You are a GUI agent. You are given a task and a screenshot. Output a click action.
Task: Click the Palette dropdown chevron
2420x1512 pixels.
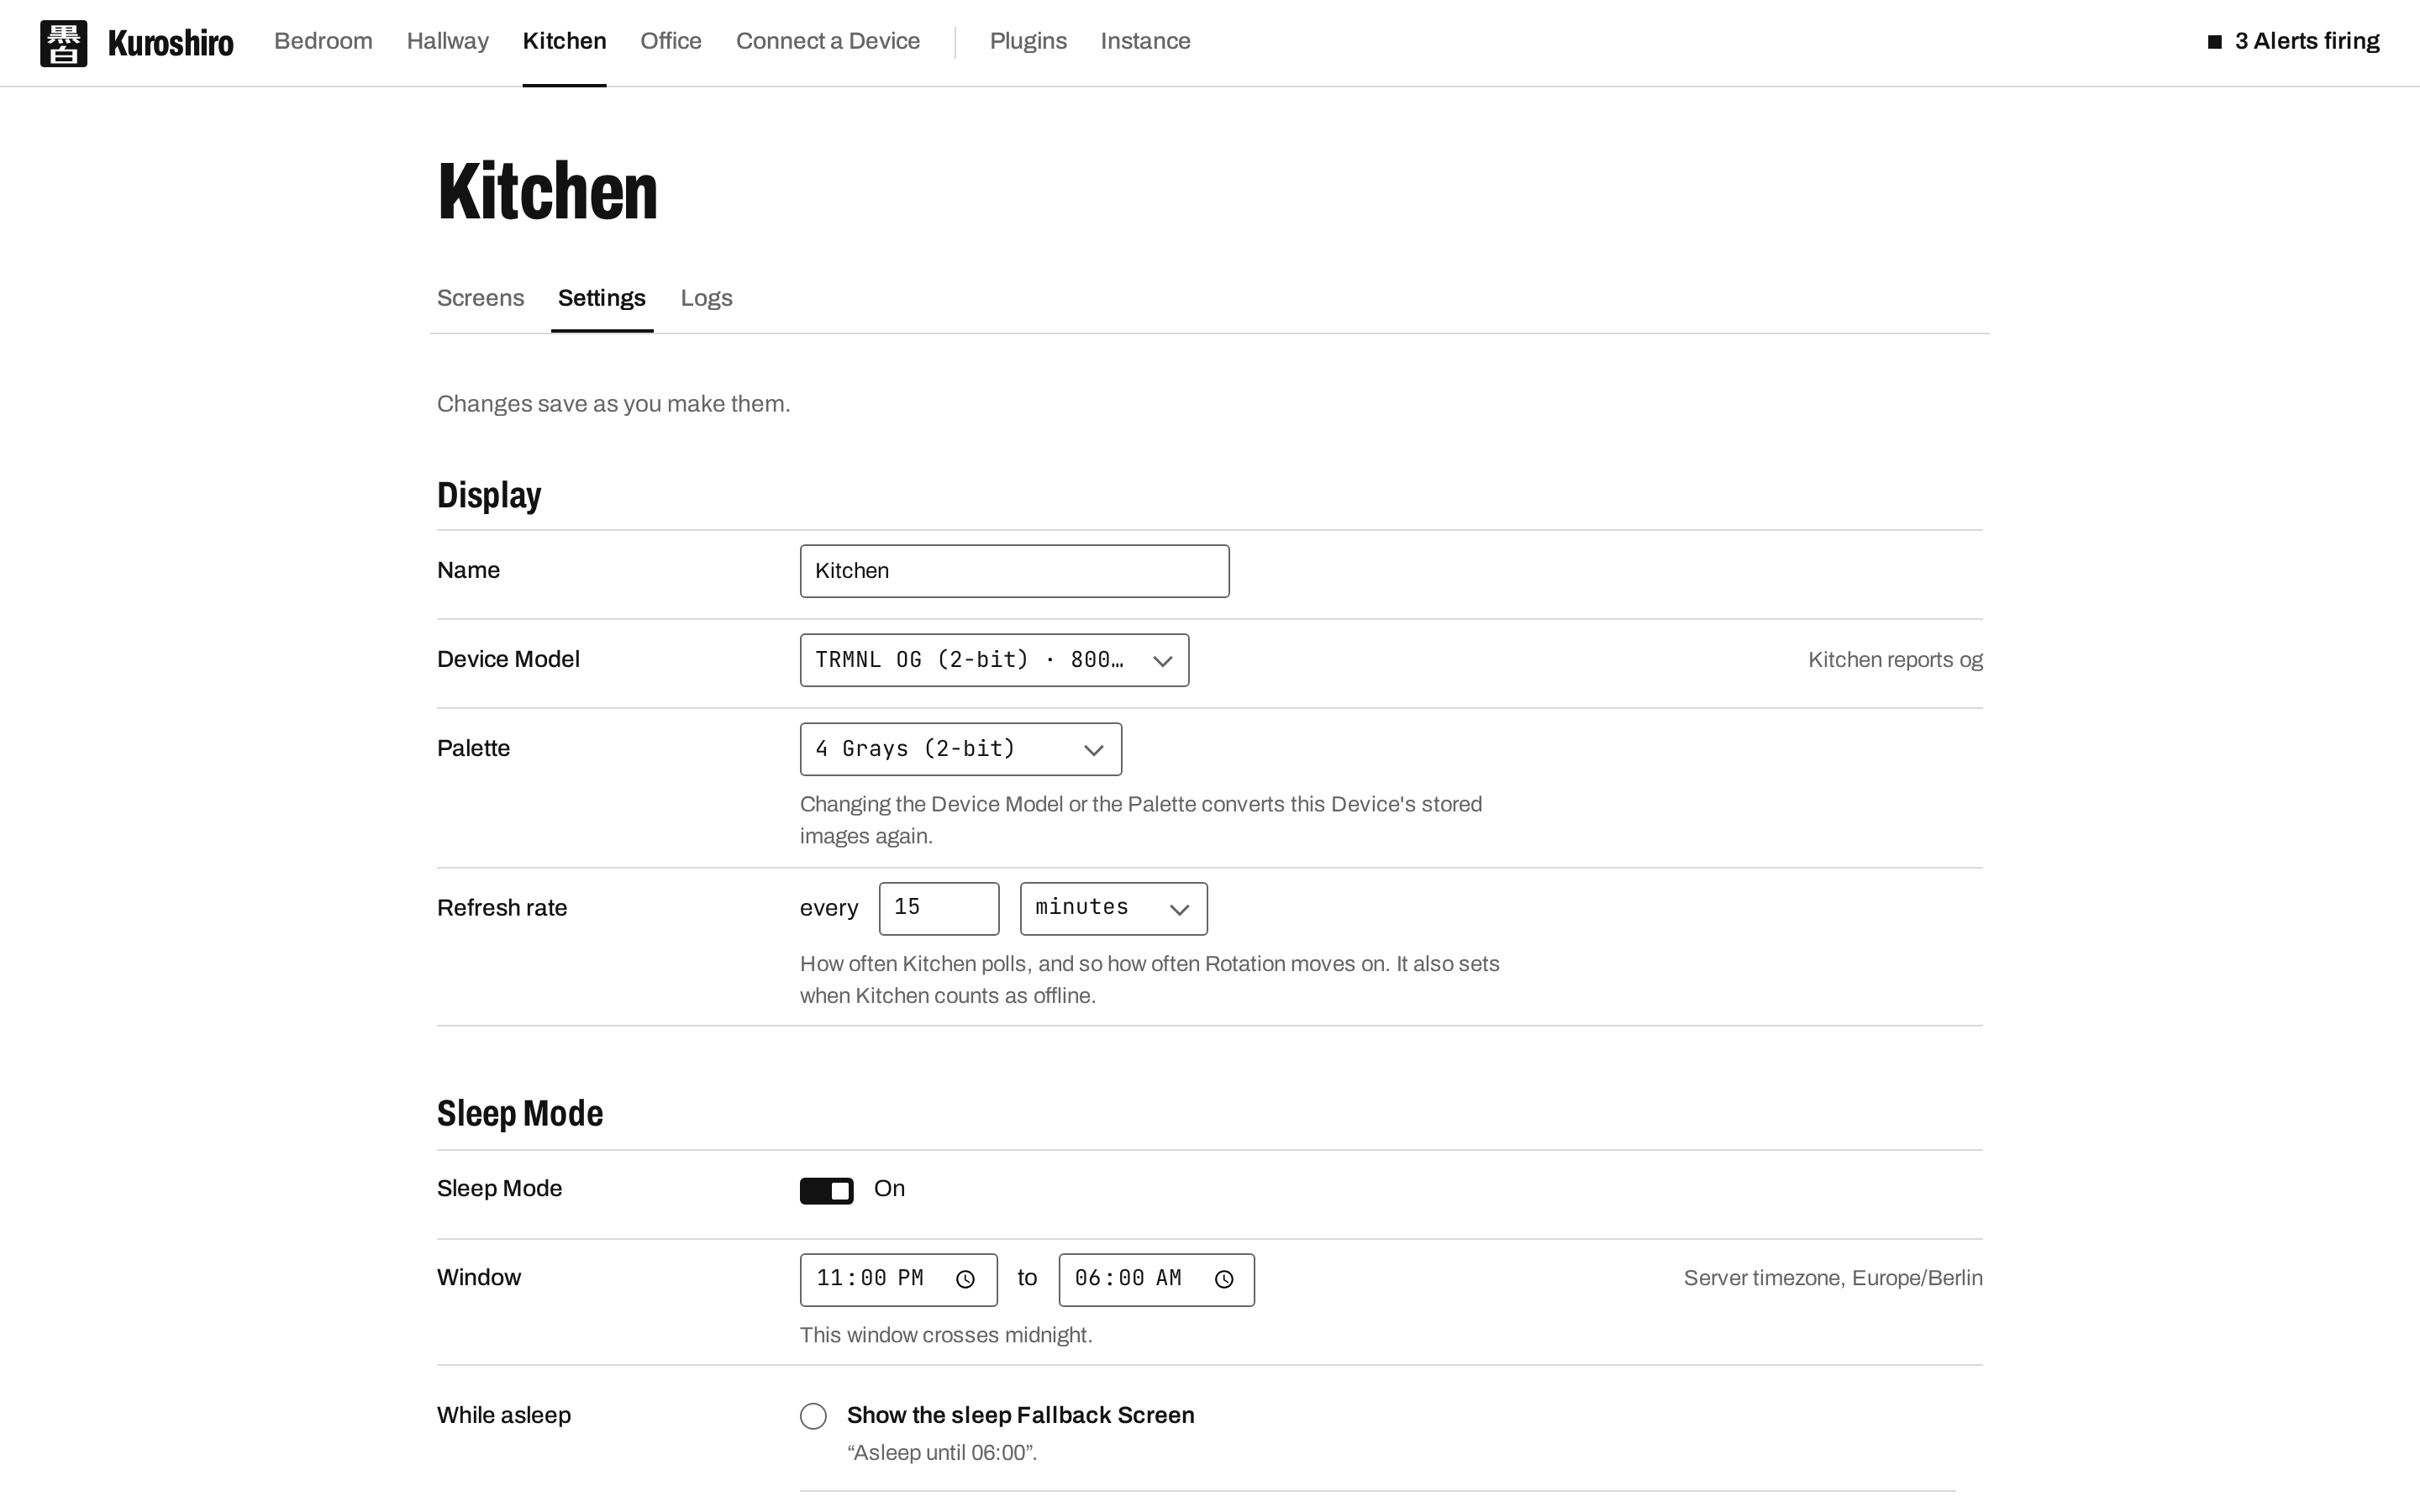pyautogui.click(x=1094, y=750)
